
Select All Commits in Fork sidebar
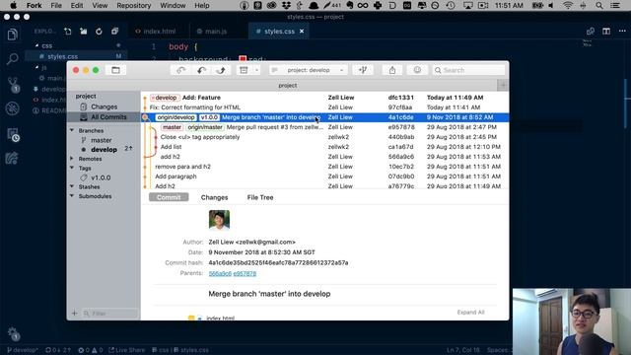pyautogui.click(x=104, y=116)
